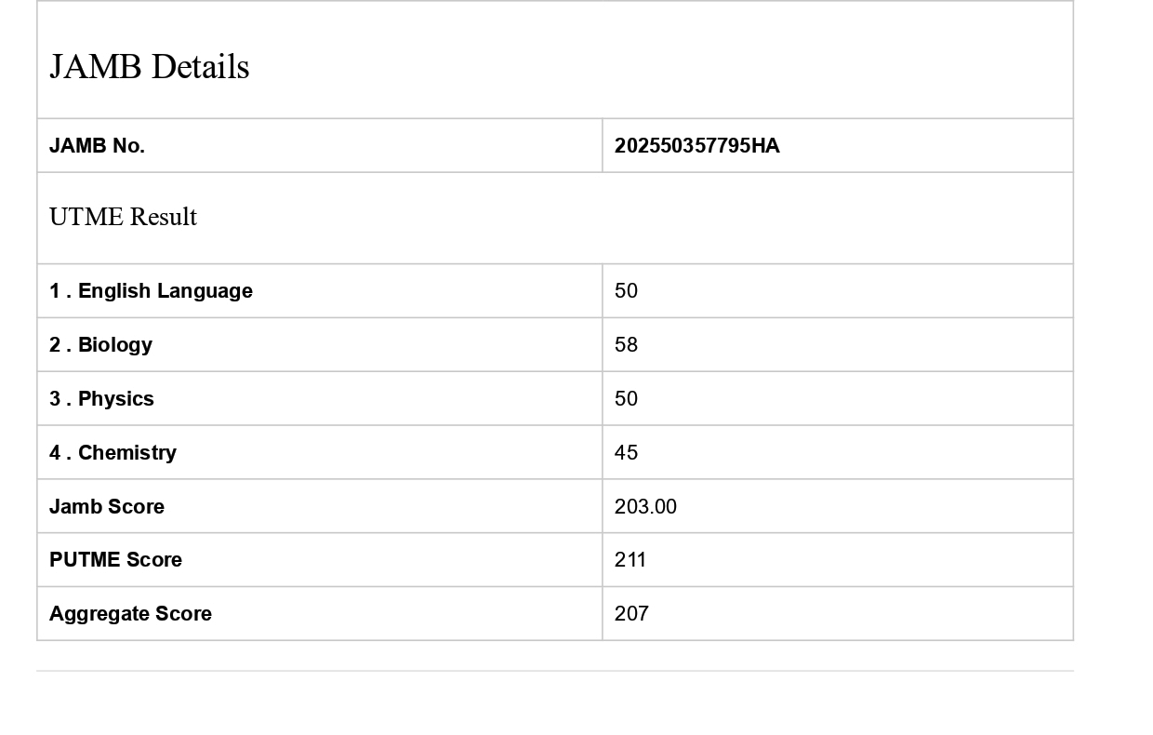Select the Biology score of 58
Viewport: 1153px width, 735px height.
tap(626, 345)
